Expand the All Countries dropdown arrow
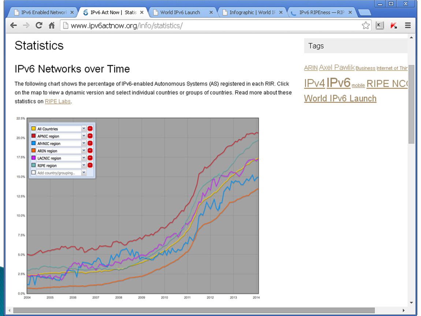The height and width of the screenshot is (316, 421). click(84, 129)
